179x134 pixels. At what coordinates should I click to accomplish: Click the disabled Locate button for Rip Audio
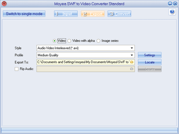pos(150,69)
